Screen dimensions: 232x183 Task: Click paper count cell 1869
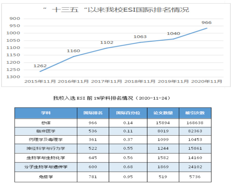[x=163, y=167]
